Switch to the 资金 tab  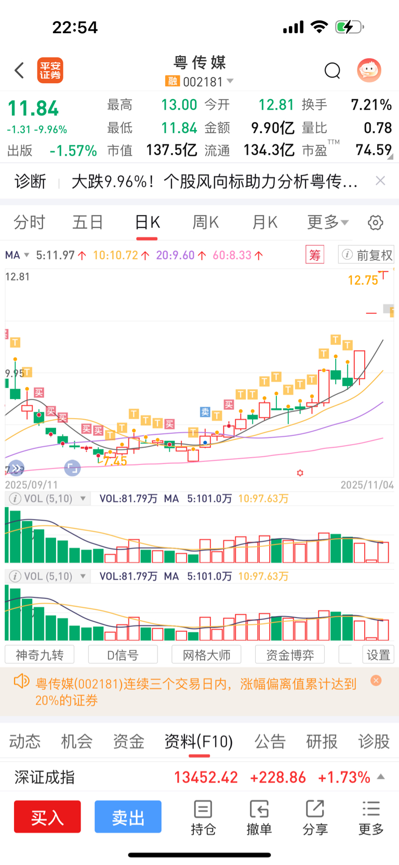128,741
